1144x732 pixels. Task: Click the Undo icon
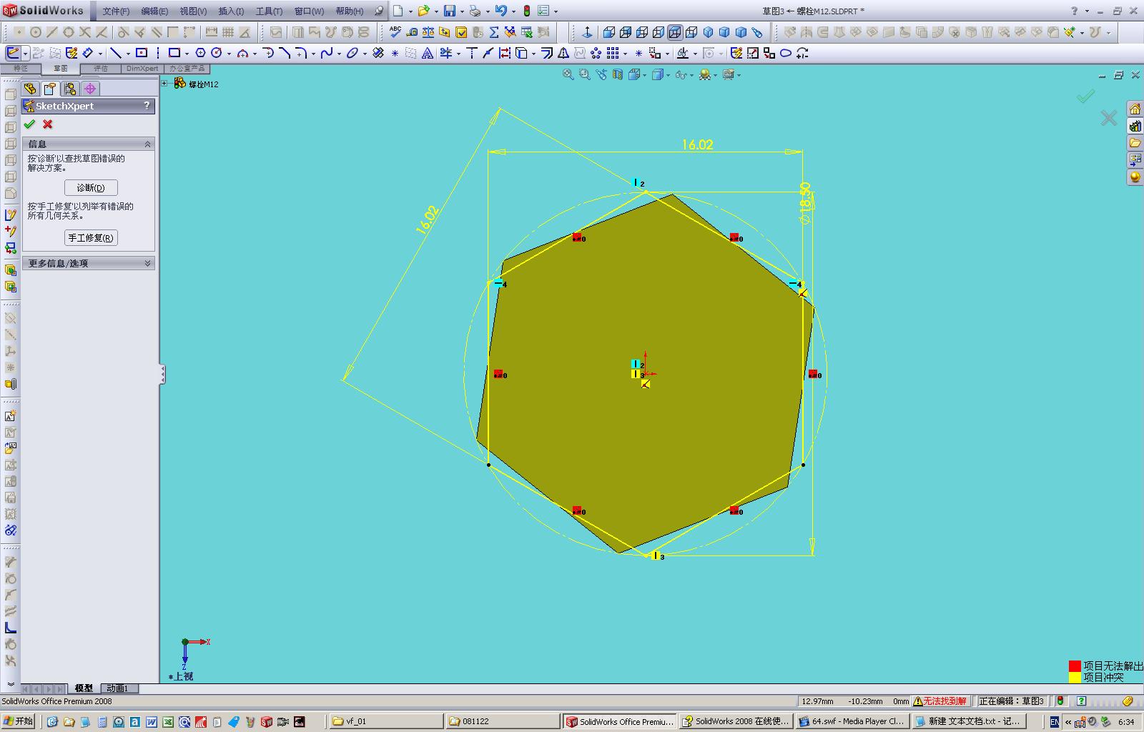pos(500,11)
